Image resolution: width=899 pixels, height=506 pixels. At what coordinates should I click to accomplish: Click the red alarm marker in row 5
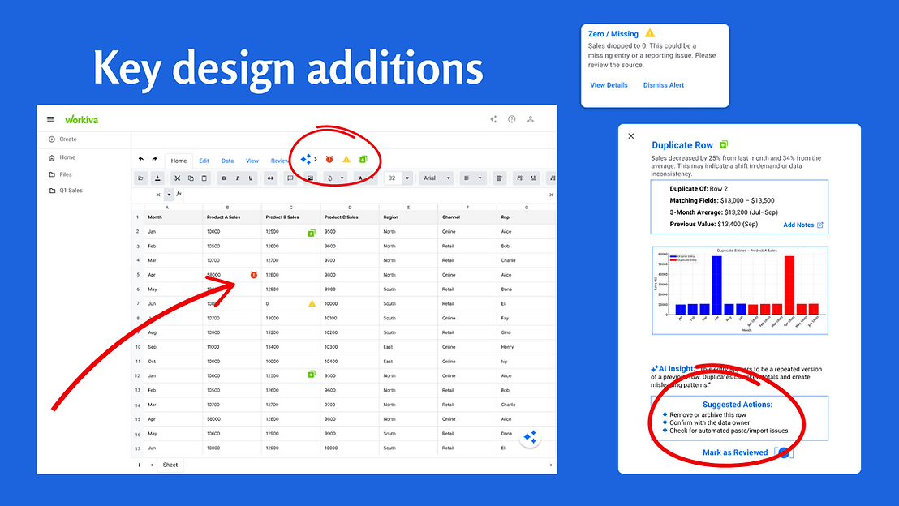point(253,275)
